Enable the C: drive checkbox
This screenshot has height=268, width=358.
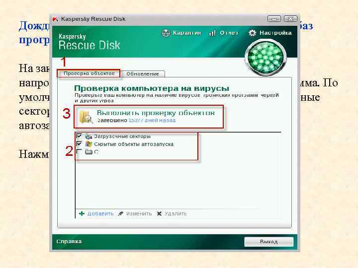tap(79, 151)
